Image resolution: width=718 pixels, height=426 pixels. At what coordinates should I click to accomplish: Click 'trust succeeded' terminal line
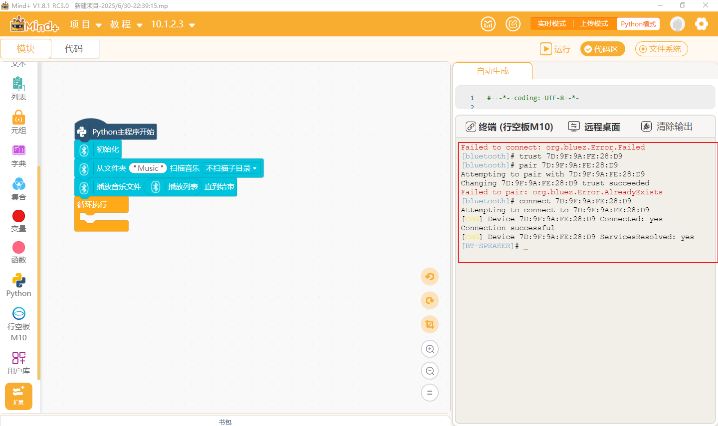[x=555, y=183]
